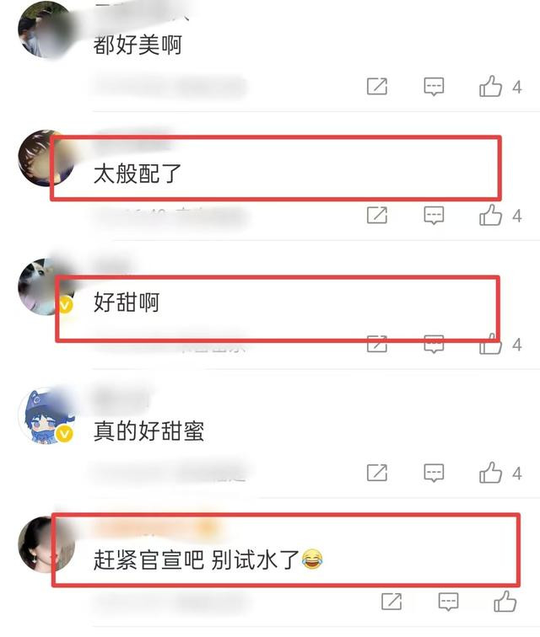
Task: View profile picture beside '太般配了'
Action: coord(46,158)
